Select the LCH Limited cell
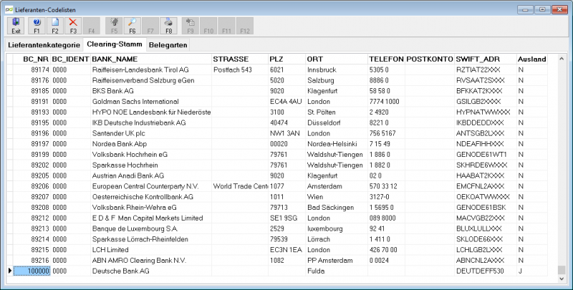 pos(151,250)
